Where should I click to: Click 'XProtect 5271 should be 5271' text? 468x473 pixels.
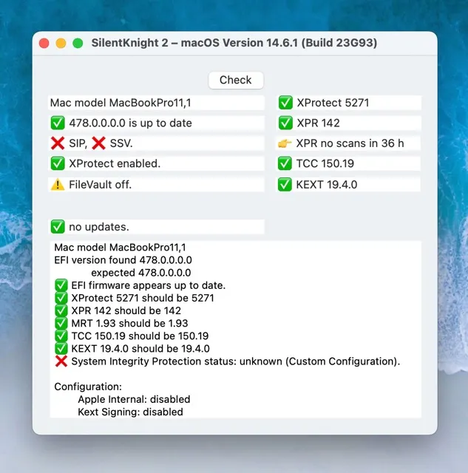(143, 298)
